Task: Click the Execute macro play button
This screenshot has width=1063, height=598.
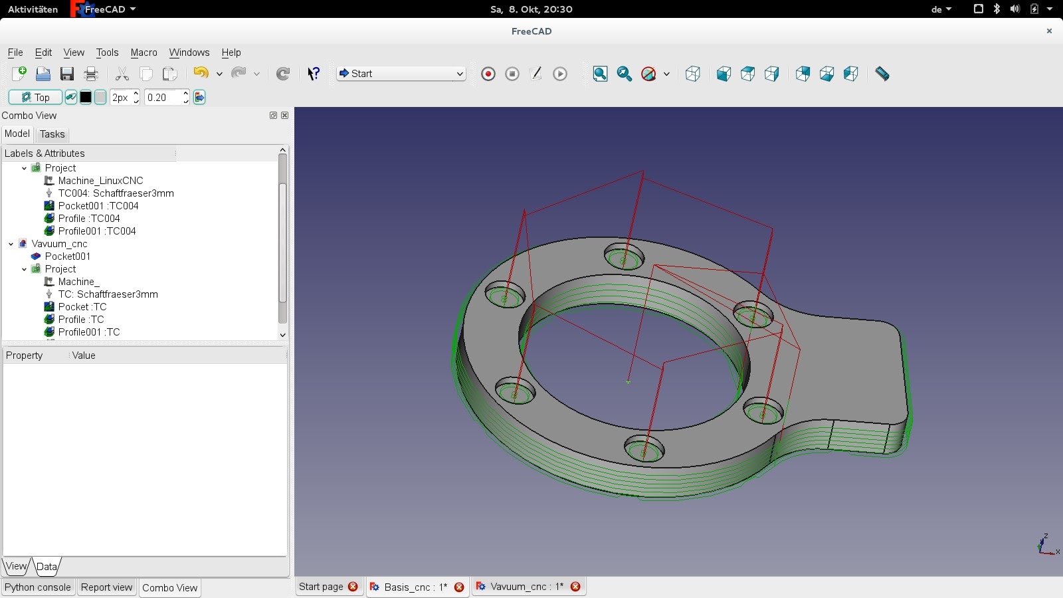Action: [560, 74]
